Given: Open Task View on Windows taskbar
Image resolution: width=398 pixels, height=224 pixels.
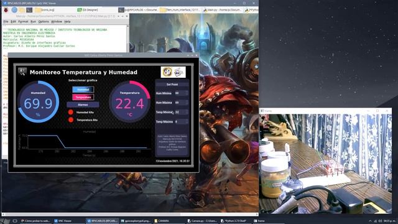Looking at the screenshot, I should click(15, 221).
